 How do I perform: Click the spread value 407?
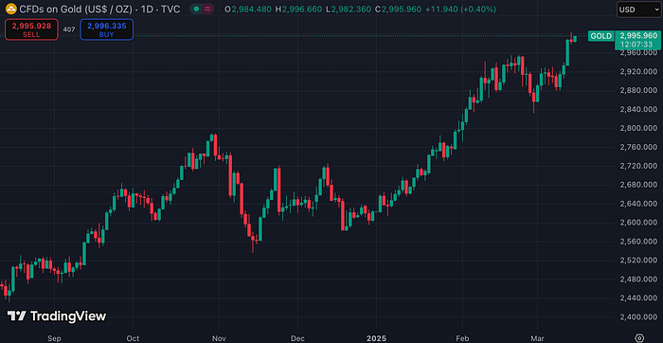(x=69, y=29)
